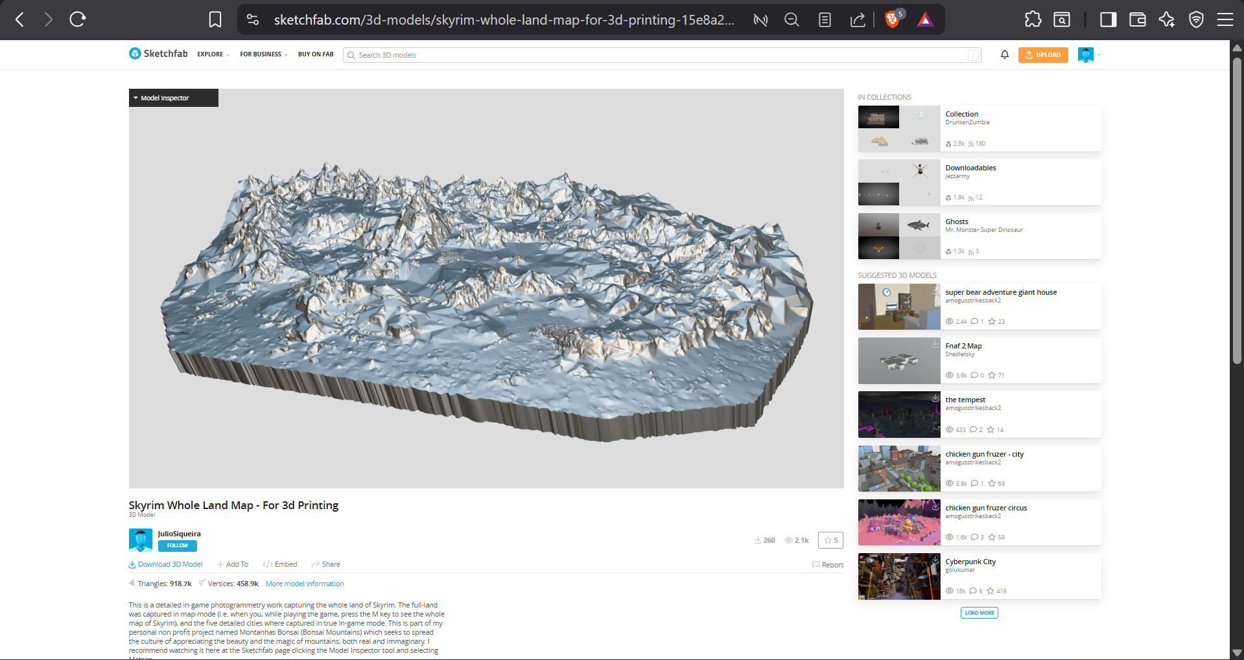The width and height of the screenshot is (1244, 660).
Task: Open Shedletsky author link under Fnaf 2 Map
Action: [960, 354]
